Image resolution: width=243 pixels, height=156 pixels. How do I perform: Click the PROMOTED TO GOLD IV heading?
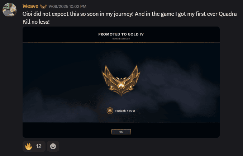click(x=121, y=34)
